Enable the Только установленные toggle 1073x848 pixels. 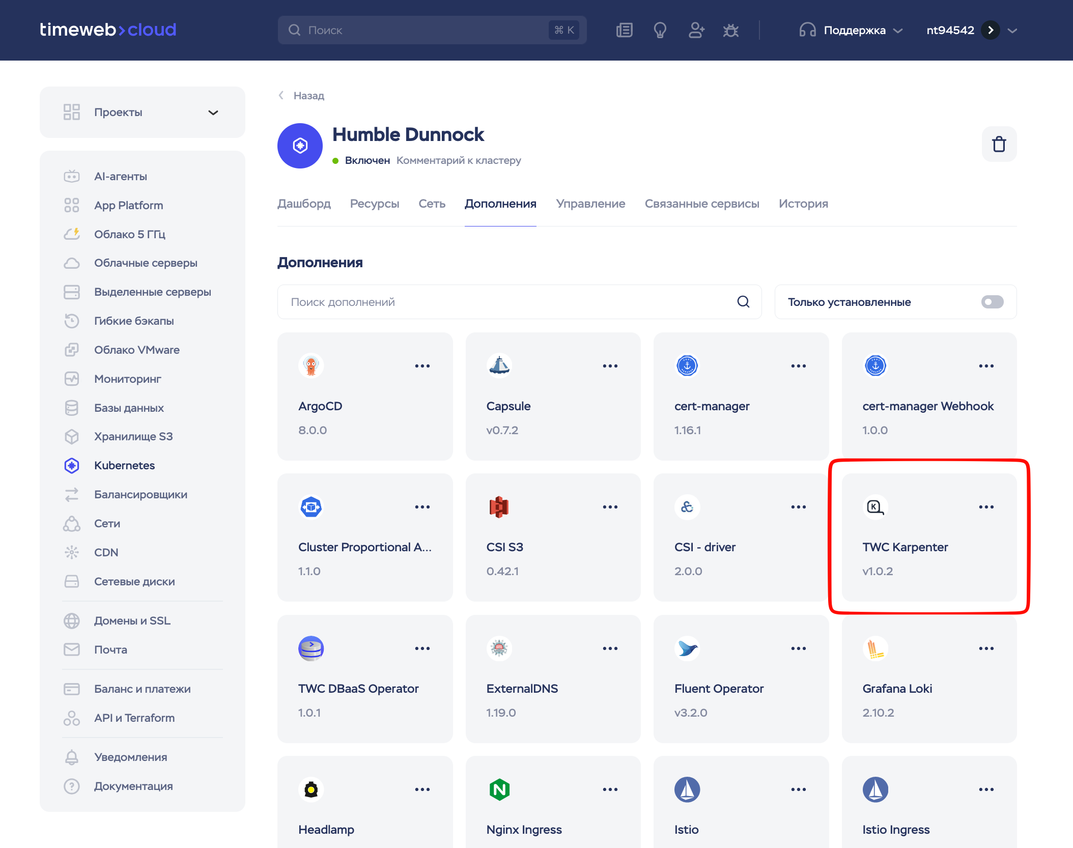(992, 302)
